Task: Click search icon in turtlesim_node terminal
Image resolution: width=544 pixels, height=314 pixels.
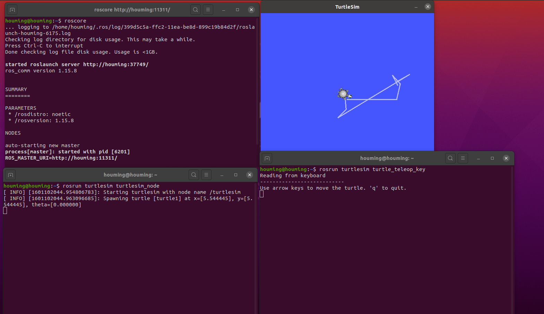Action: tap(194, 175)
